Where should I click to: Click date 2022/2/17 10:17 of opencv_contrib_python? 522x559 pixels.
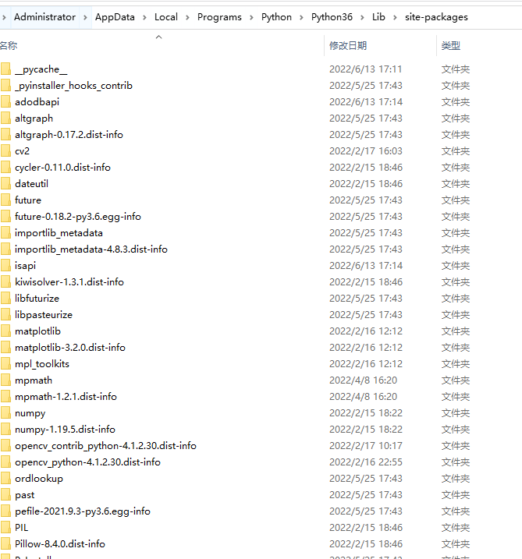[x=366, y=446]
